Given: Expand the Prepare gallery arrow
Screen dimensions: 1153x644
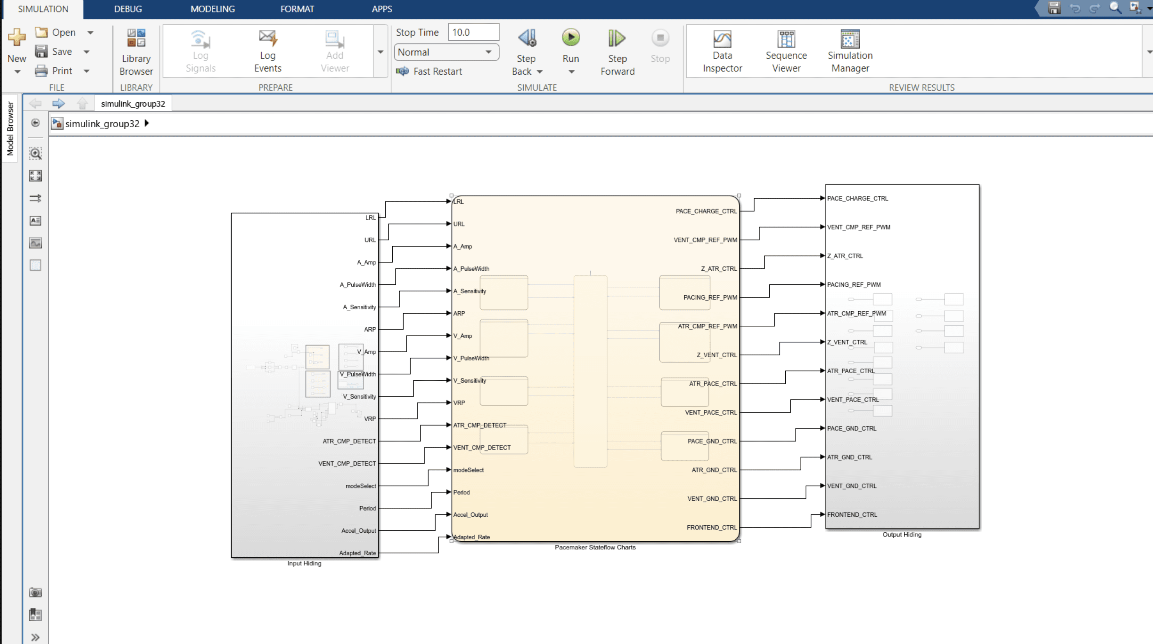Looking at the screenshot, I should click(x=380, y=52).
